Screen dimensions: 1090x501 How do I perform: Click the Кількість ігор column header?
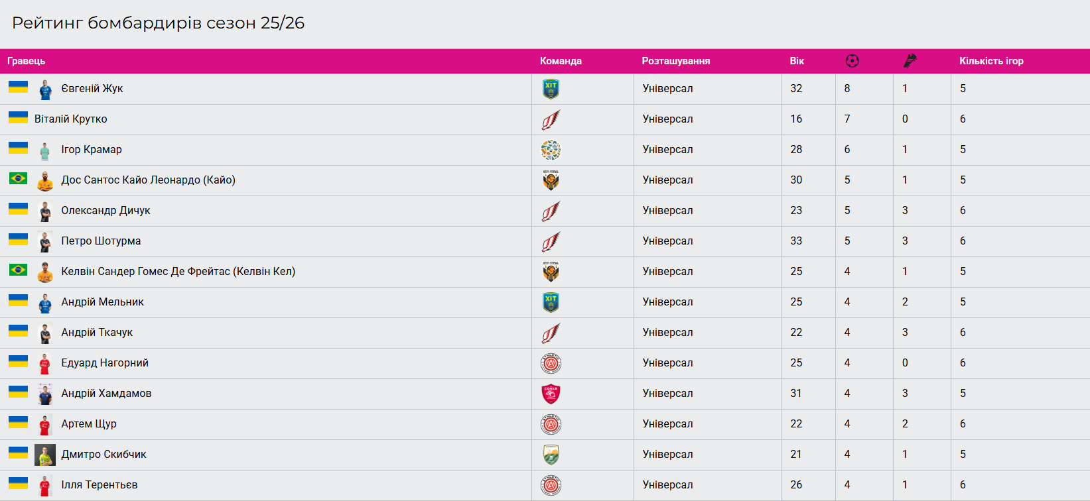[991, 61]
